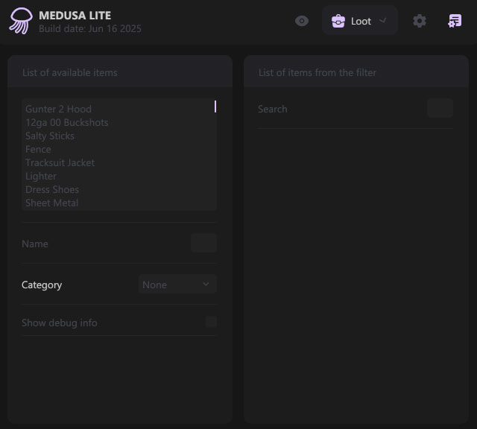
Task: Toggle the eye visibility icon in header
Action: pyautogui.click(x=302, y=21)
